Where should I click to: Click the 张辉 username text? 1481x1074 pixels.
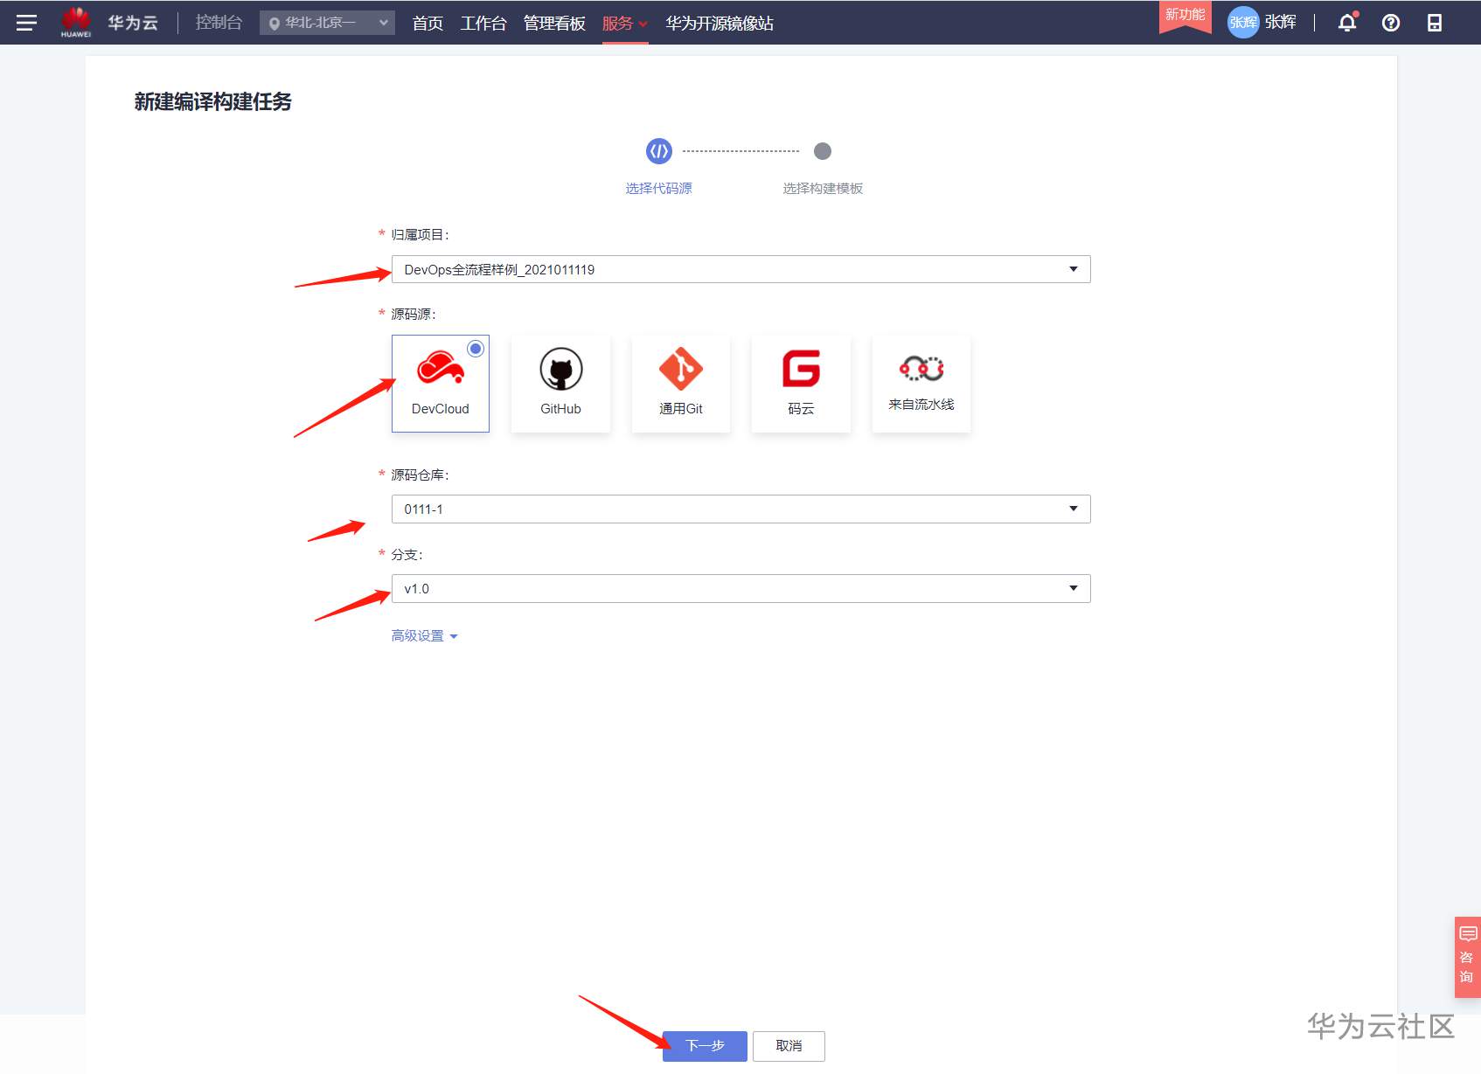click(x=1281, y=22)
